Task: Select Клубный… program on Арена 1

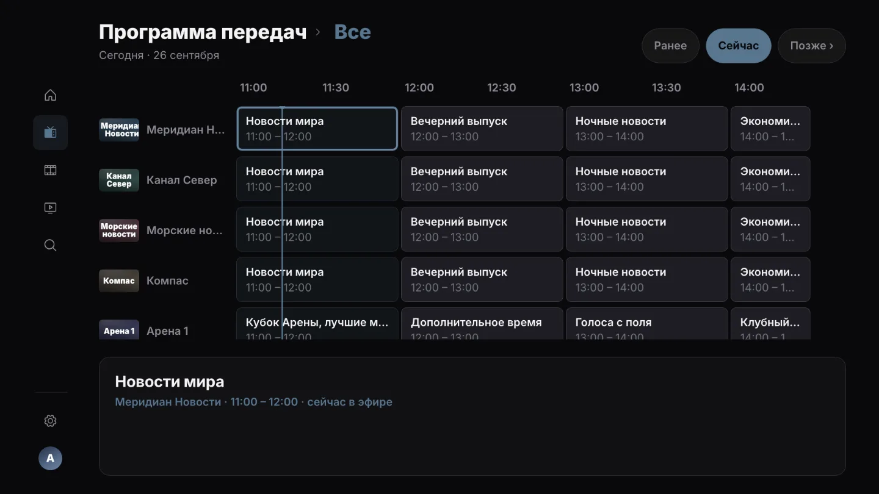Action: [x=771, y=324]
